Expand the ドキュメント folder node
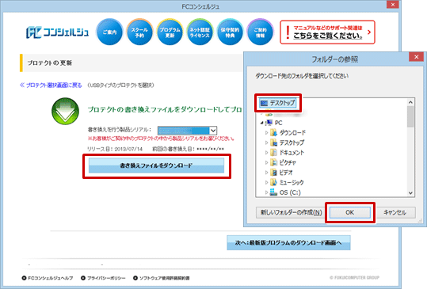 (267, 153)
